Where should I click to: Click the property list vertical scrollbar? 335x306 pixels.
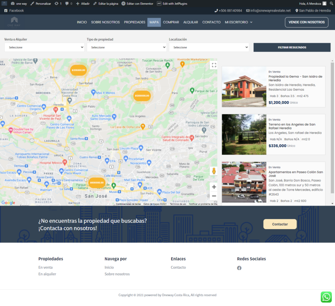click(332, 128)
